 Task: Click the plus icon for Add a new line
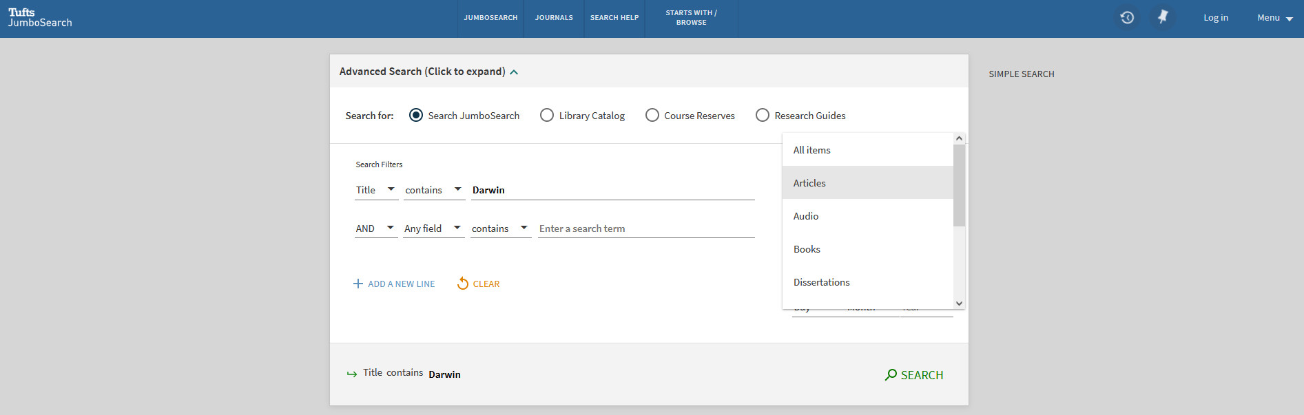click(x=358, y=284)
